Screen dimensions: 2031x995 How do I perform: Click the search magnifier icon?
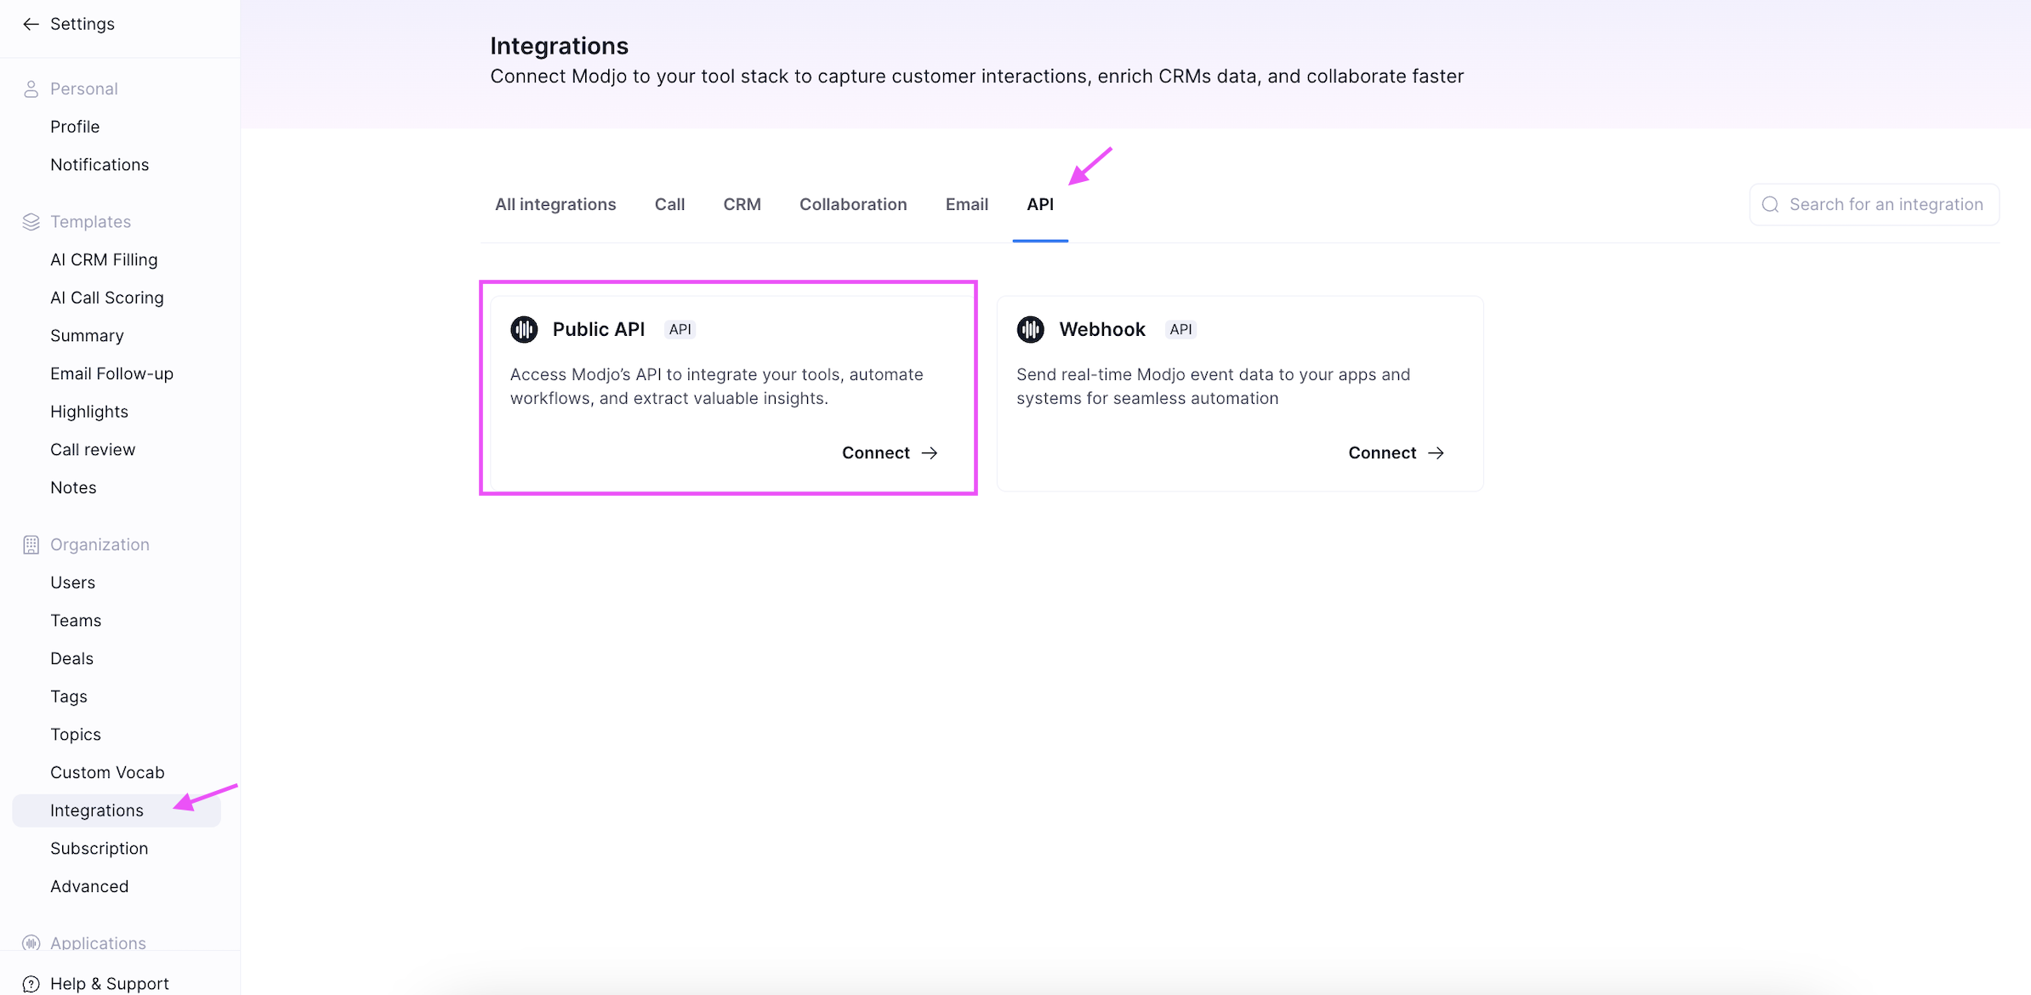pyautogui.click(x=1771, y=205)
